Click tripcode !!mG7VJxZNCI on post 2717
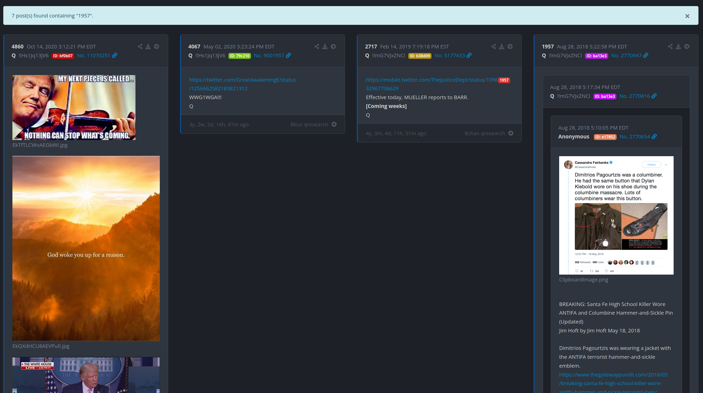This screenshot has height=393, width=703. point(389,56)
